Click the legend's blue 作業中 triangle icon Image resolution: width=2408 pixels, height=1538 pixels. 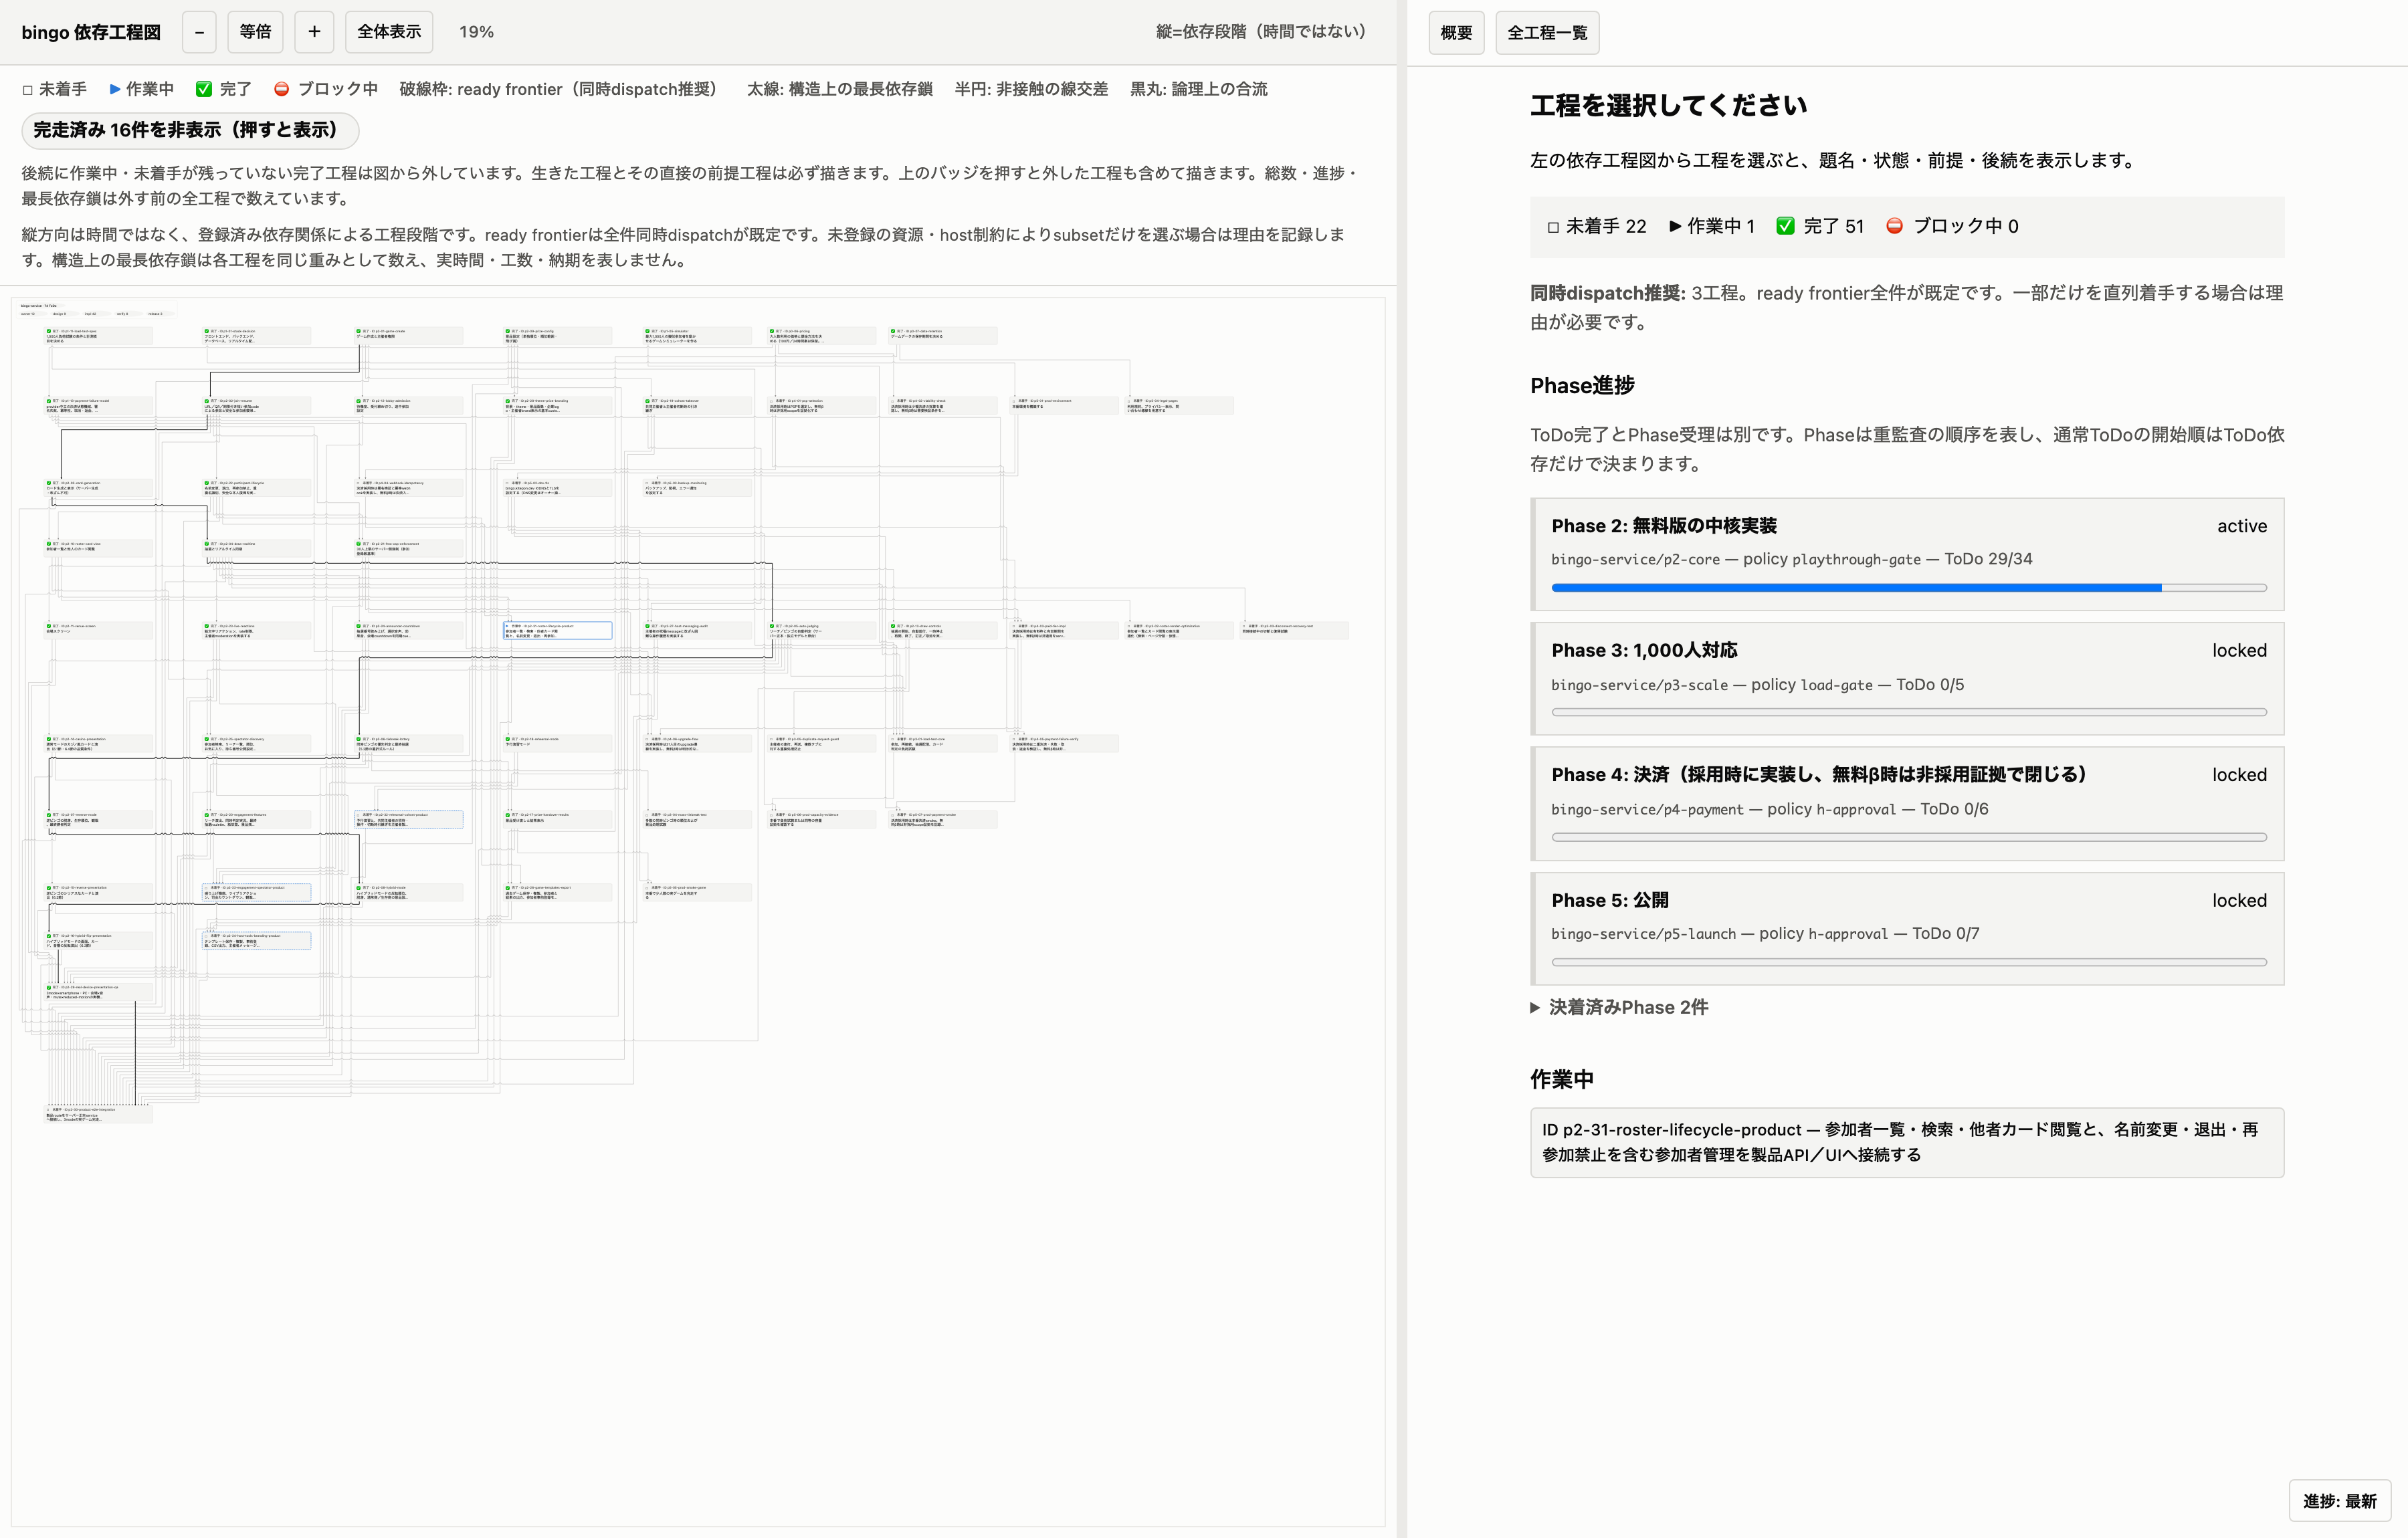point(115,89)
